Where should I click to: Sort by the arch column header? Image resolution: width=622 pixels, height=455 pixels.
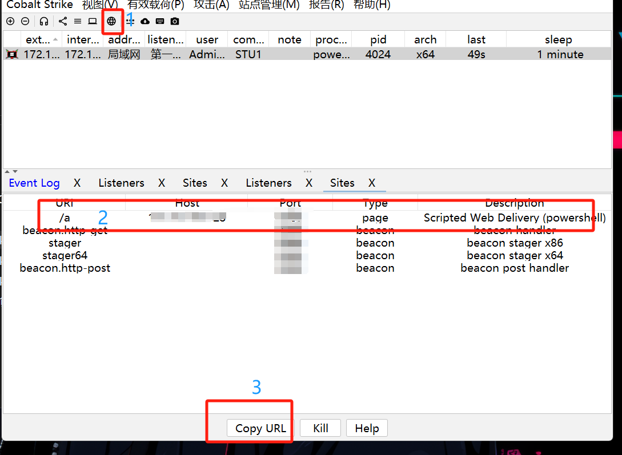tap(426, 39)
